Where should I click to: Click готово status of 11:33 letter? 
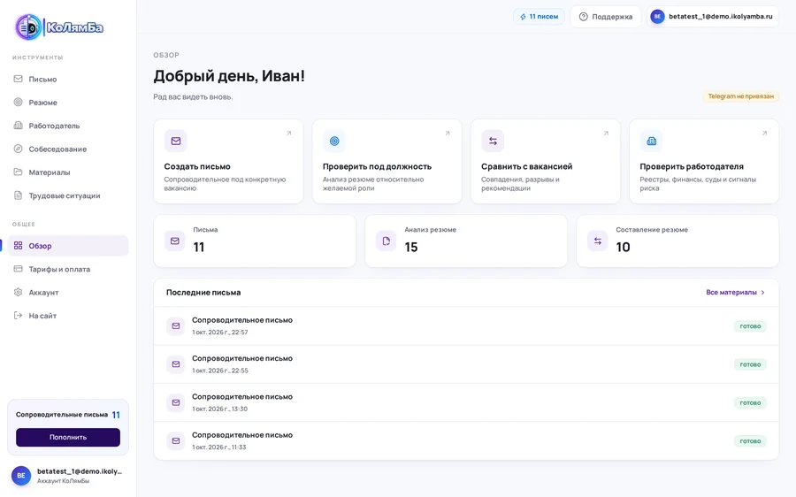[x=750, y=441]
